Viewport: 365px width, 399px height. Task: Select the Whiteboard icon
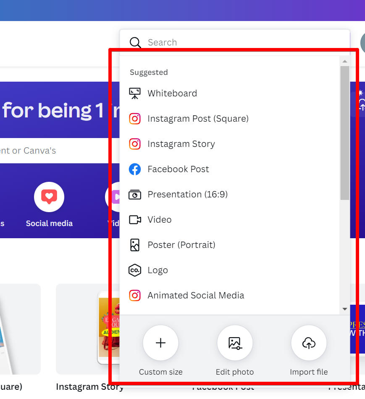click(x=135, y=93)
